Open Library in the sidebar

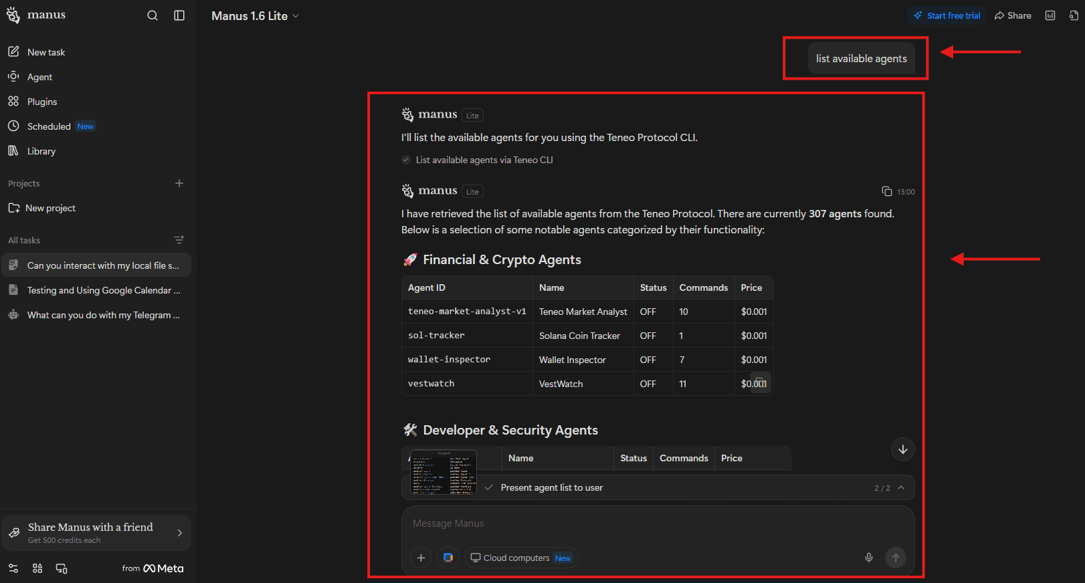(96, 151)
